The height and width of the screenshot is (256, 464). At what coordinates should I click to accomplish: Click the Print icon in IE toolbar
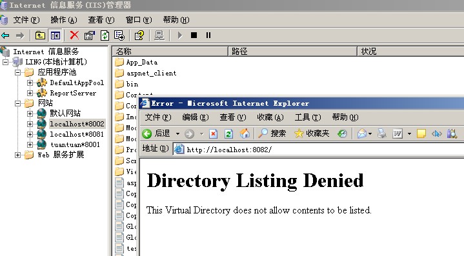382,134
